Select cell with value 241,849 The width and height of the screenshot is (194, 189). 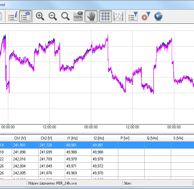(52, 166)
